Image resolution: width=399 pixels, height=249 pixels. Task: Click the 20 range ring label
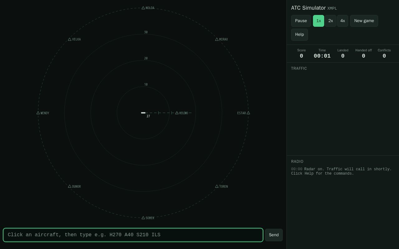[146, 59]
